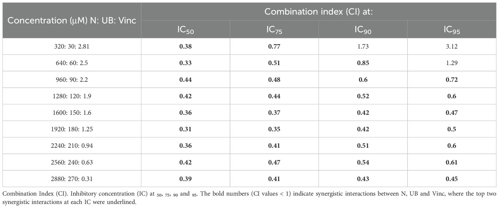Select the IC75 column header
Viewport: 499px width, 208px height.
(274, 30)
